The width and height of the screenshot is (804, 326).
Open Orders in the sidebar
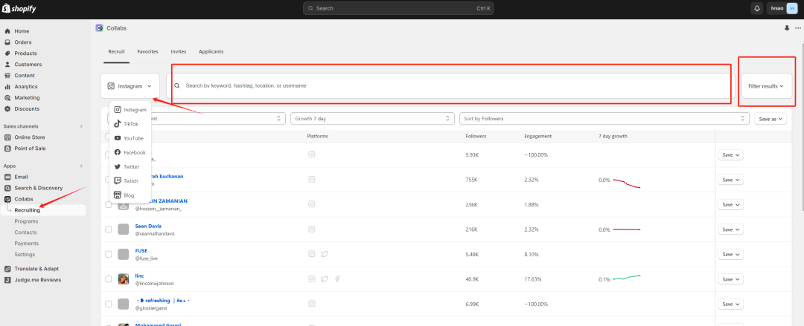pyautogui.click(x=22, y=42)
